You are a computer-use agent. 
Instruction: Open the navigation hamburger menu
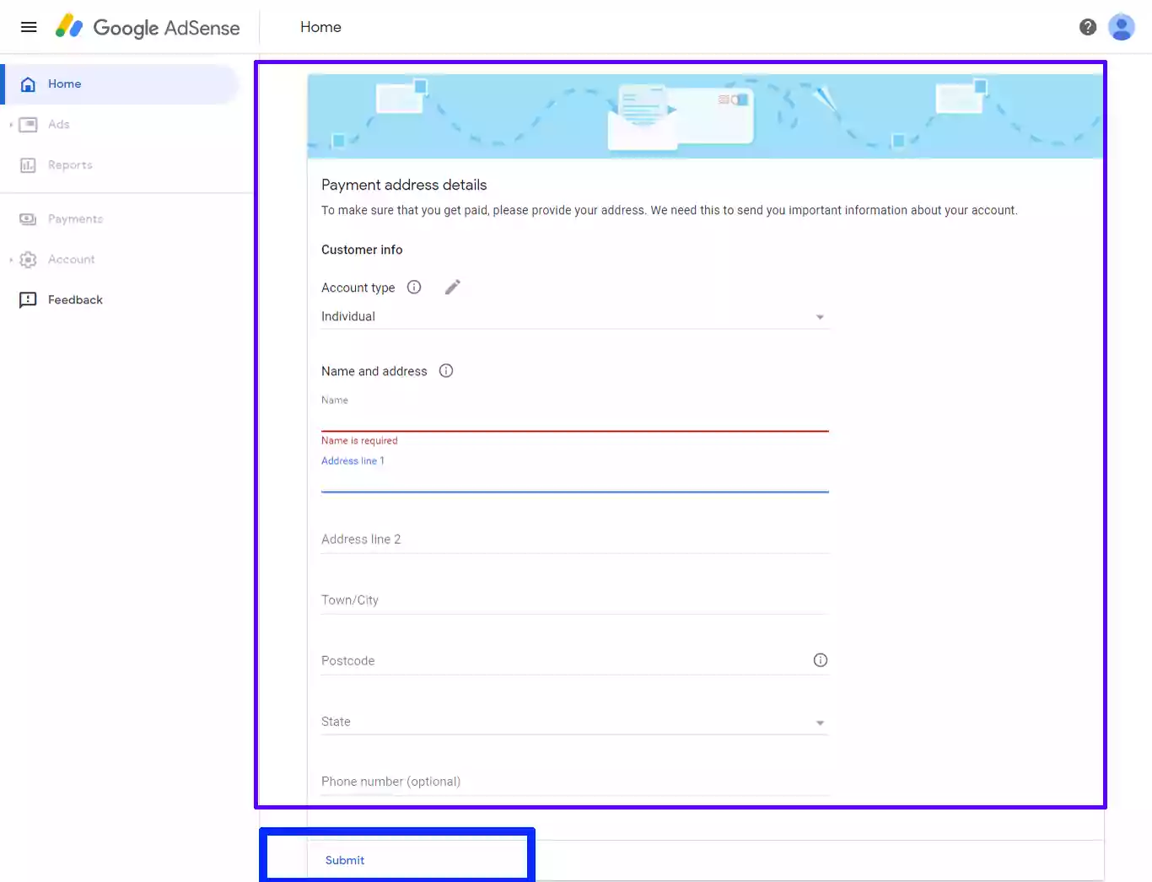pyautogui.click(x=29, y=26)
